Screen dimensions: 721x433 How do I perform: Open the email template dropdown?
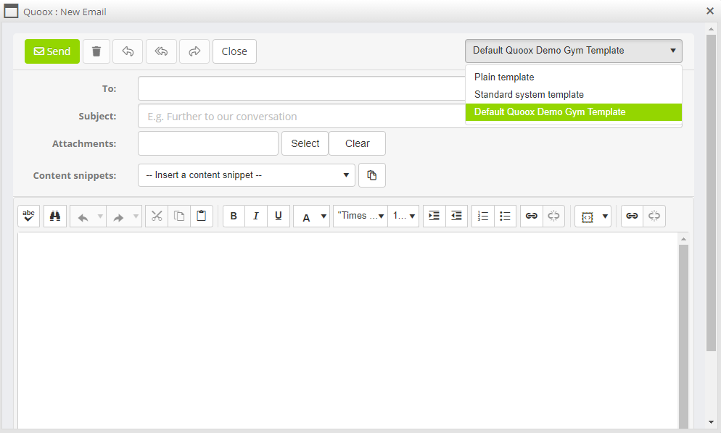point(574,51)
